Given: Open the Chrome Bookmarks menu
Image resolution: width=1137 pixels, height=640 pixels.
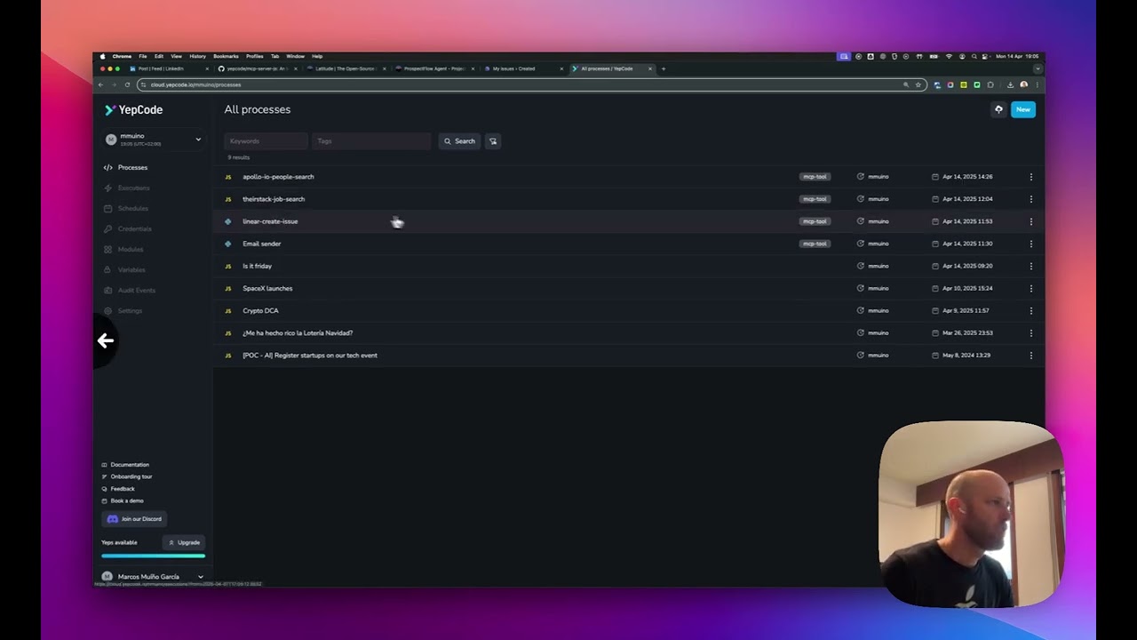Looking at the screenshot, I should [226, 56].
